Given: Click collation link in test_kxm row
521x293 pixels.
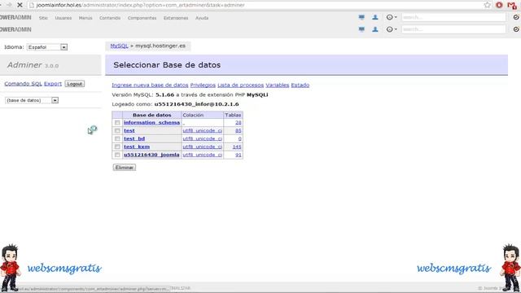Looking at the screenshot, I should (x=203, y=146).
